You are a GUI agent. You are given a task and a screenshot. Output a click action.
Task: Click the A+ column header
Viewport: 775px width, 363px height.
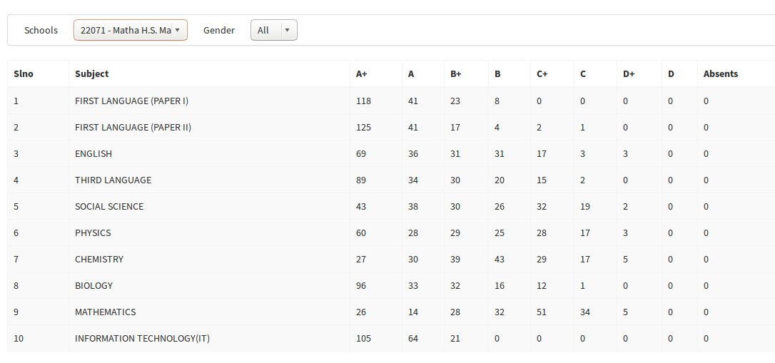362,73
